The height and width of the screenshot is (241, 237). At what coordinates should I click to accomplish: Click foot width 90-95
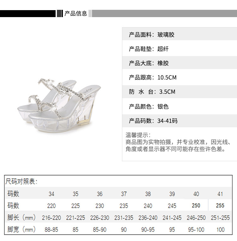coord(148,230)
